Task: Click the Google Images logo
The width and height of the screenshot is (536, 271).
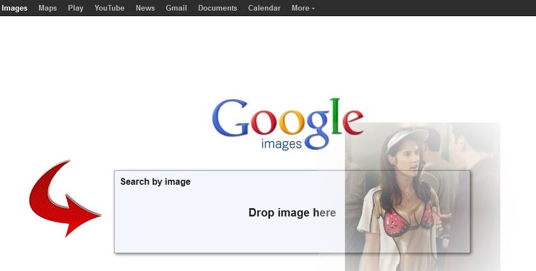Action: [x=288, y=124]
